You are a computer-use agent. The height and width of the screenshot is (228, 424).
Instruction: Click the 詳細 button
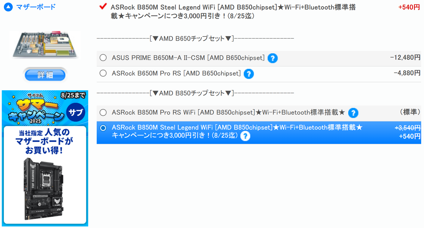pyautogui.click(x=45, y=75)
